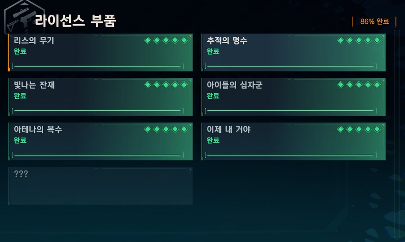The width and height of the screenshot is (405, 242).
Task: Click the diamond rank icons on 아테나의 복수
Action: pyautogui.click(x=166, y=129)
